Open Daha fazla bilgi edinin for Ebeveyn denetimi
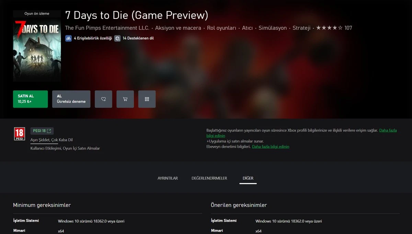412x234 pixels. pyautogui.click(x=271, y=147)
